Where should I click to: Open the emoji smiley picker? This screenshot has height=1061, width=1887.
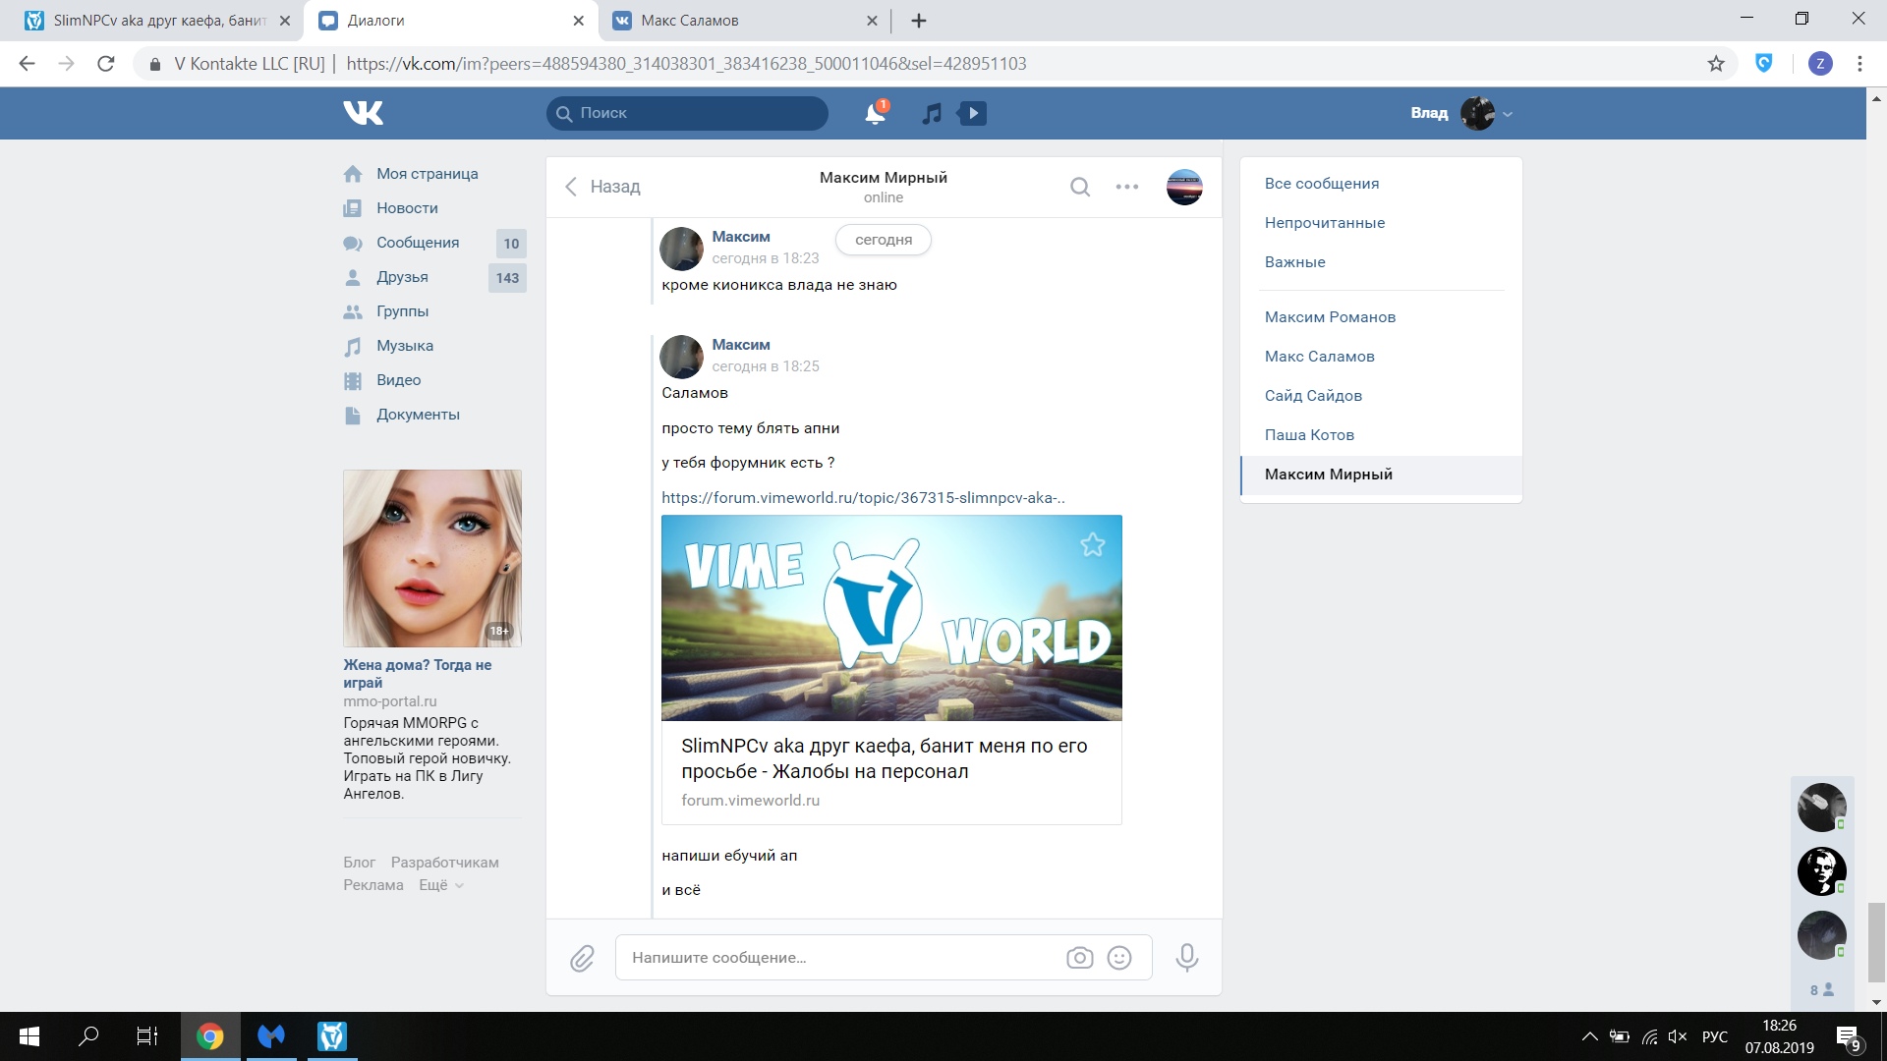[x=1119, y=958]
